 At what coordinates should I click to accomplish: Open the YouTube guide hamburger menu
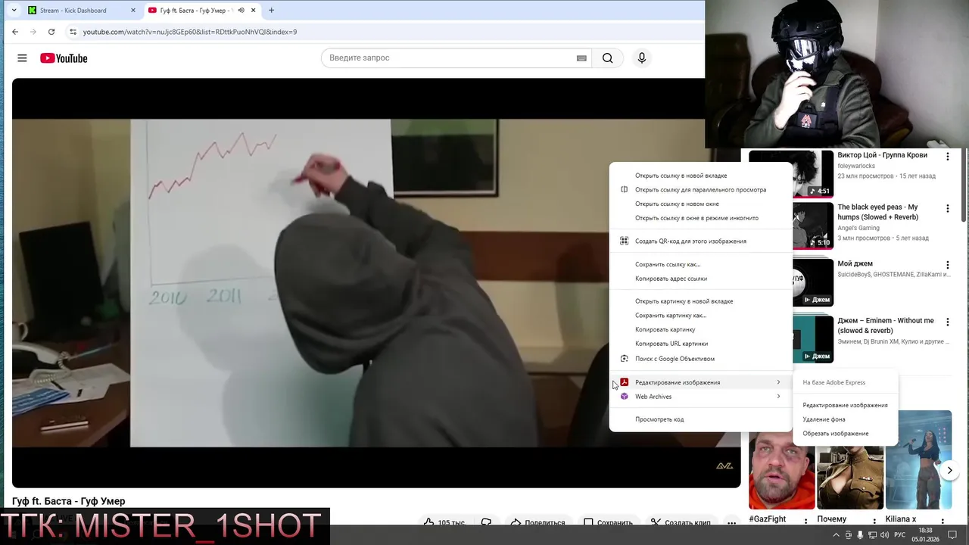22,58
